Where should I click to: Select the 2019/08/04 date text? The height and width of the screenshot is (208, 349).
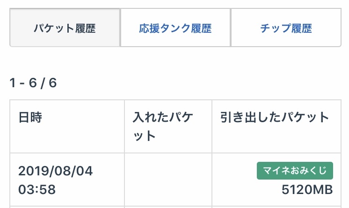(56, 171)
